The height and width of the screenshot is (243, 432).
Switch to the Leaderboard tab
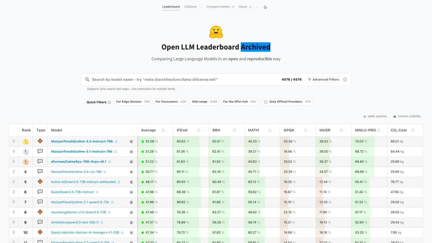pos(171,7)
